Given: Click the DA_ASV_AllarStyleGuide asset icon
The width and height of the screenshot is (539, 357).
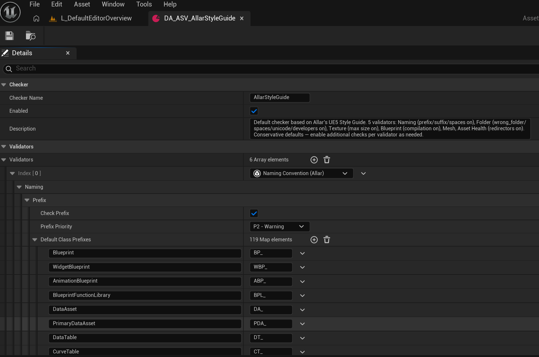Looking at the screenshot, I should coord(156,19).
